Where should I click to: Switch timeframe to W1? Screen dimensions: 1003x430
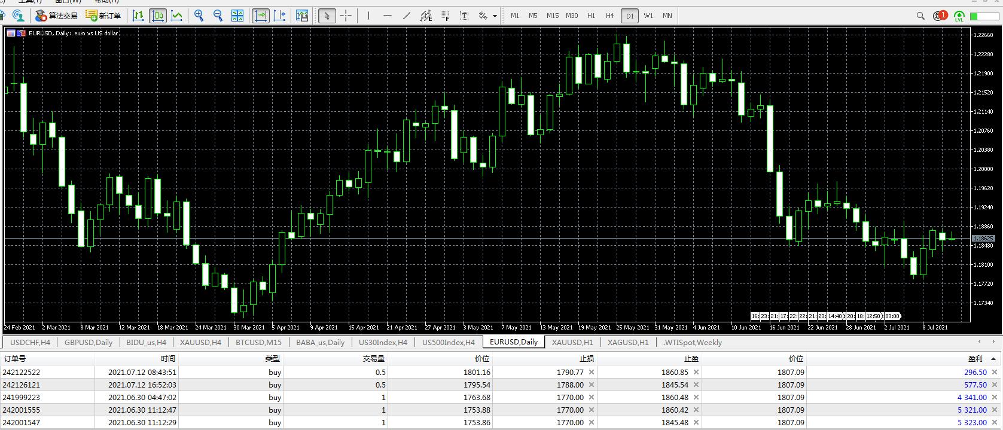pyautogui.click(x=648, y=16)
